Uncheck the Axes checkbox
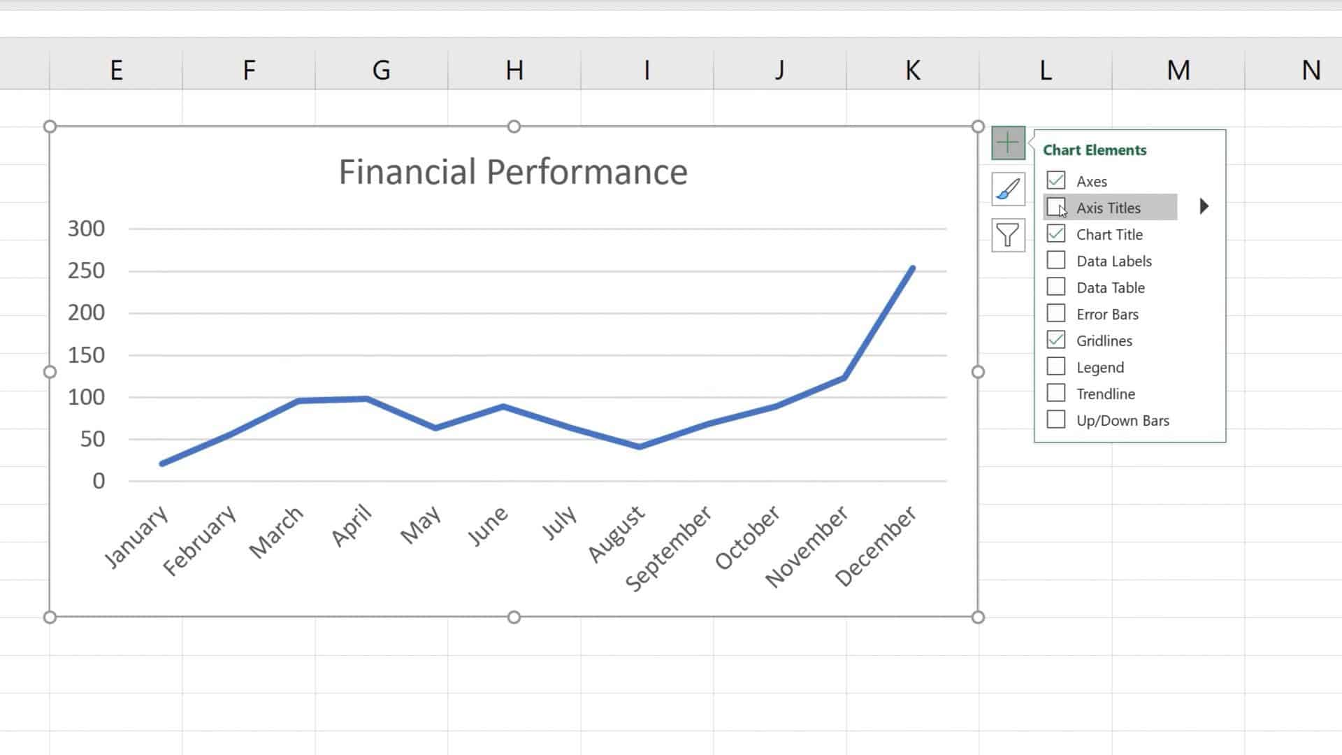The image size is (1342, 755). click(1055, 180)
